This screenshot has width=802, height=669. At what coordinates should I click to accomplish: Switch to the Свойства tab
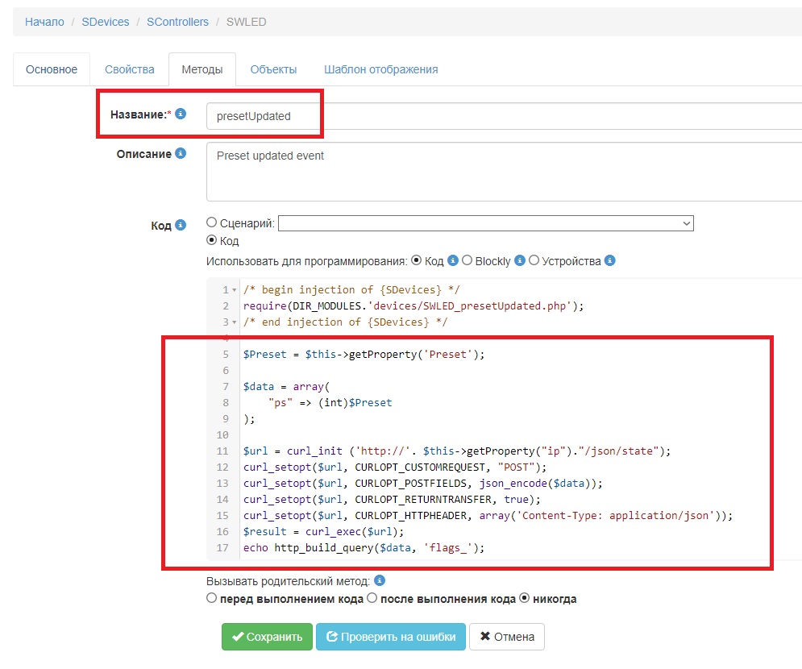point(129,69)
